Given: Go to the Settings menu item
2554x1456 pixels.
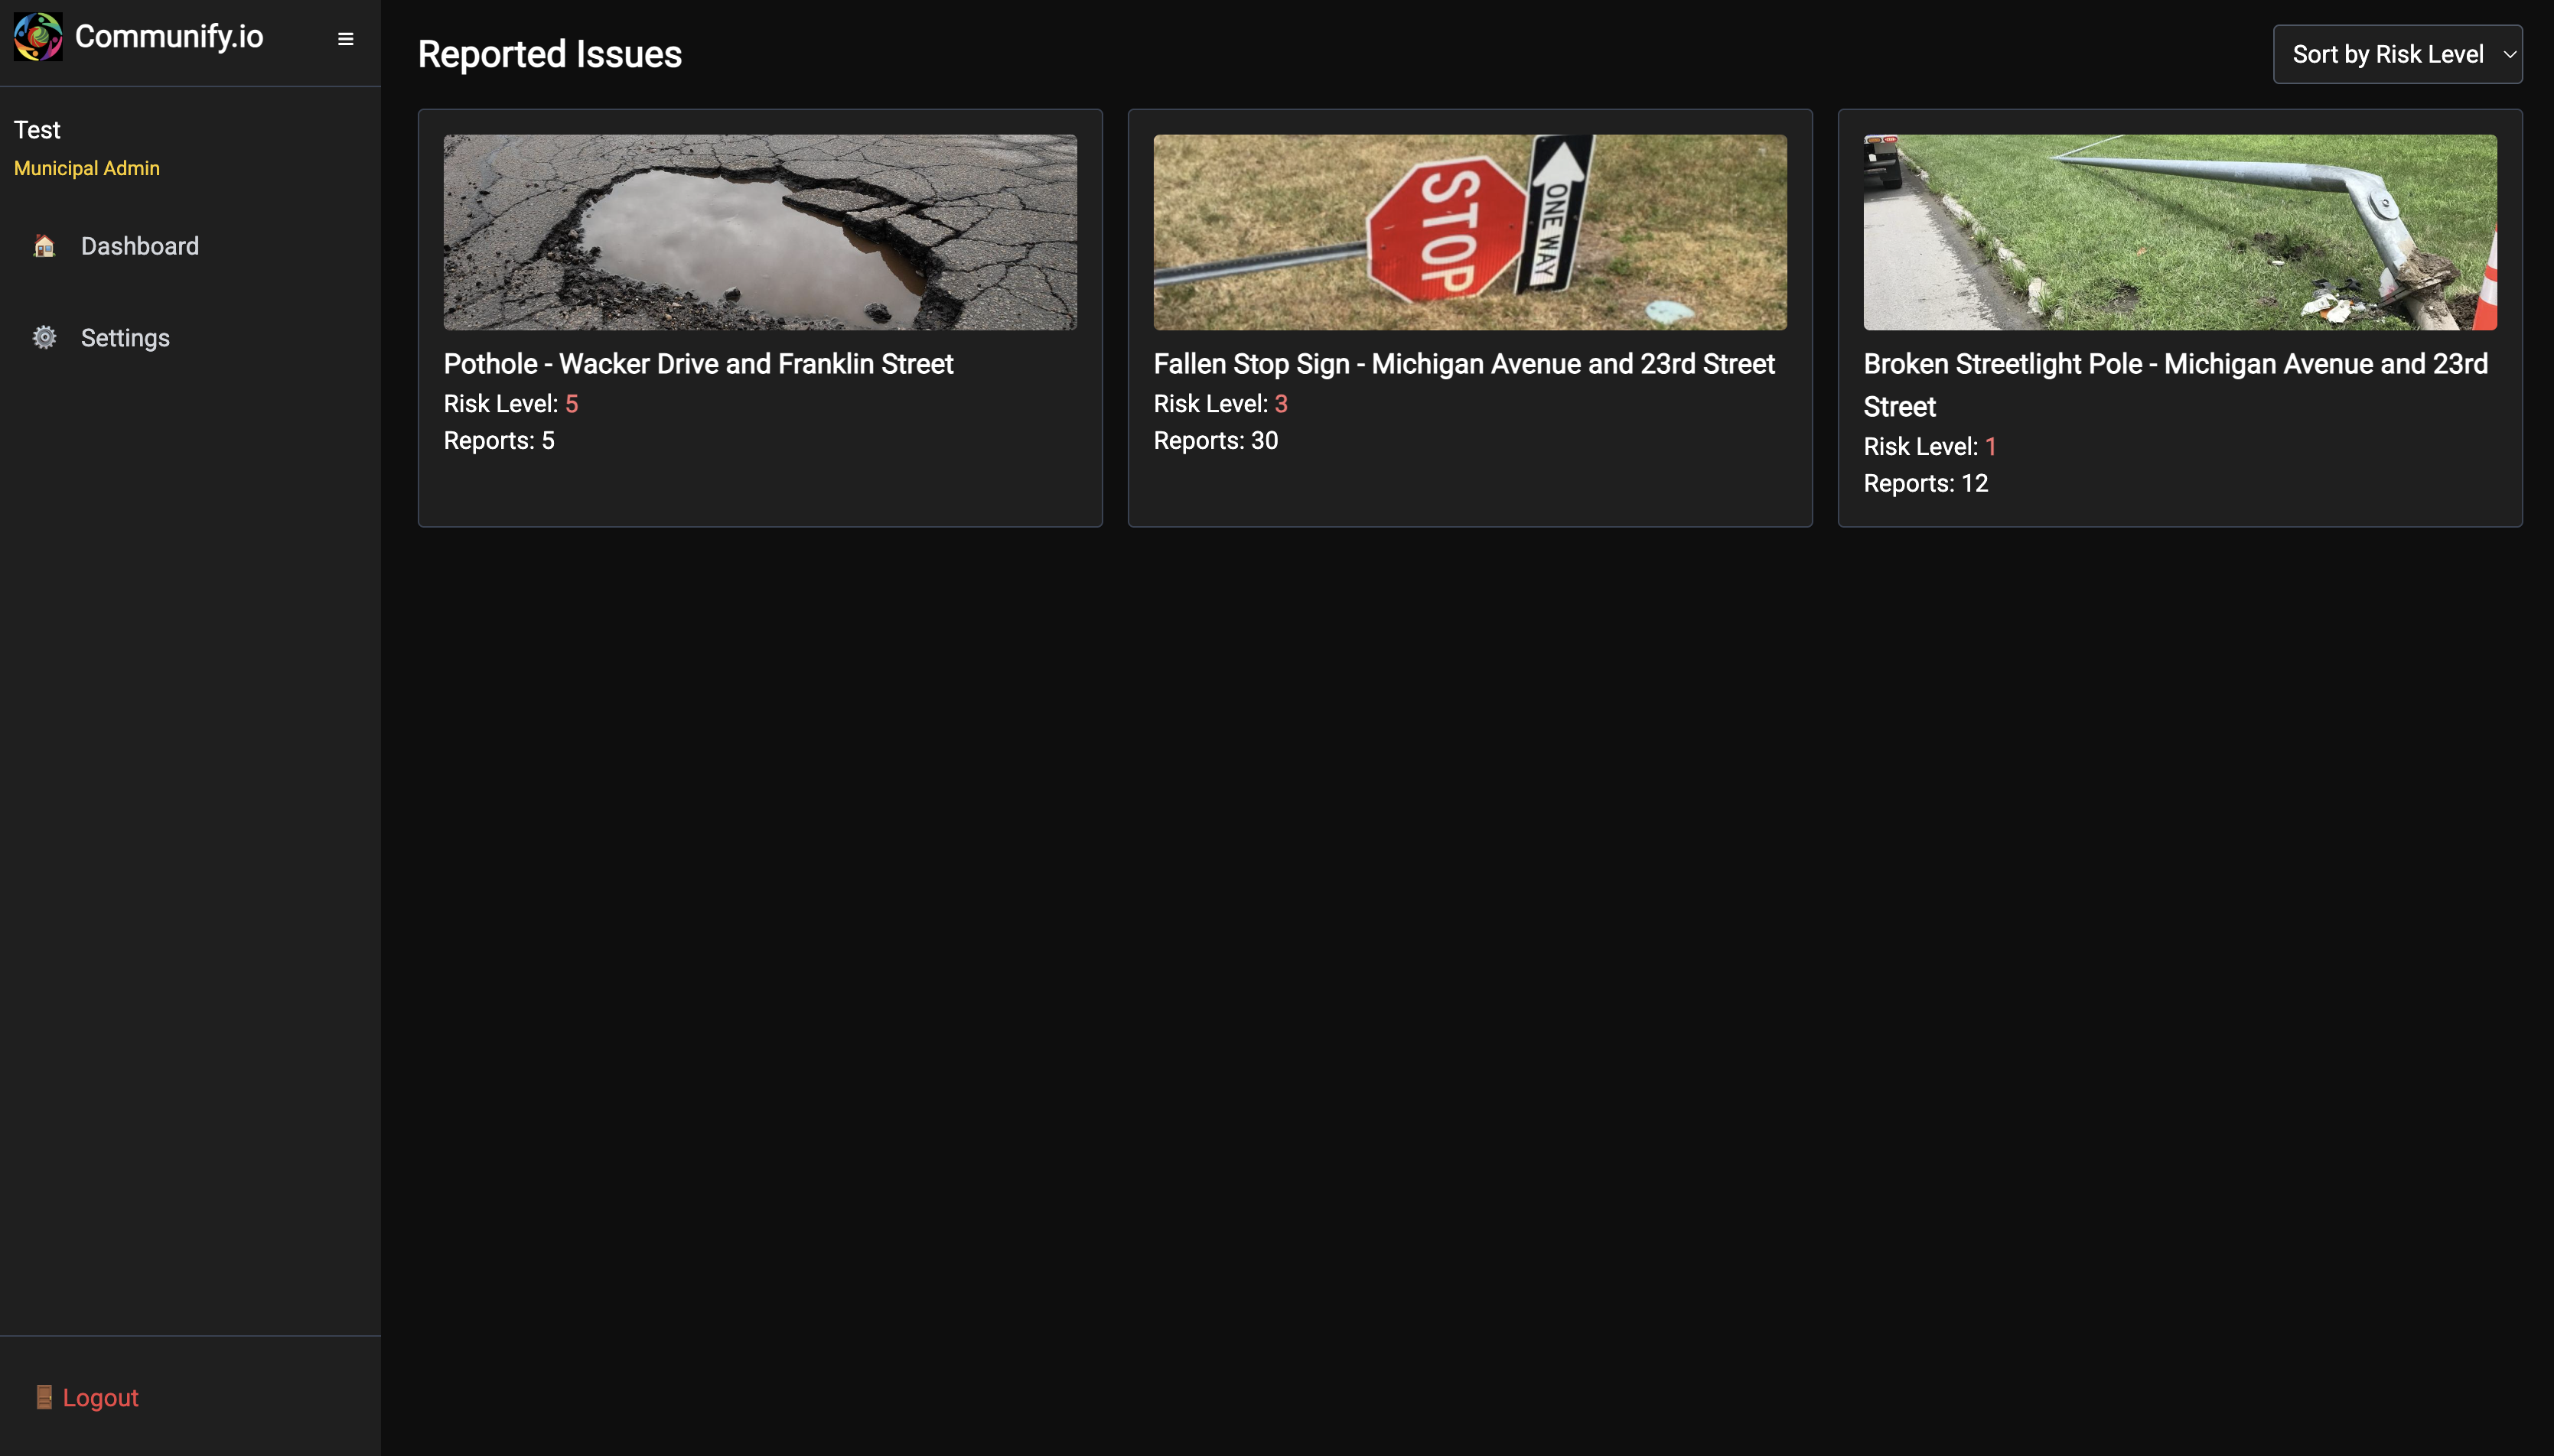Looking at the screenshot, I should [x=125, y=338].
